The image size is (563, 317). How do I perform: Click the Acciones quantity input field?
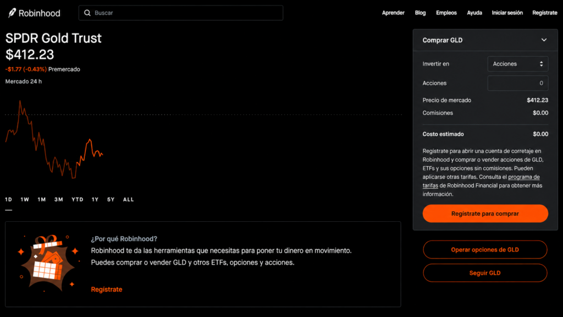pyautogui.click(x=518, y=83)
